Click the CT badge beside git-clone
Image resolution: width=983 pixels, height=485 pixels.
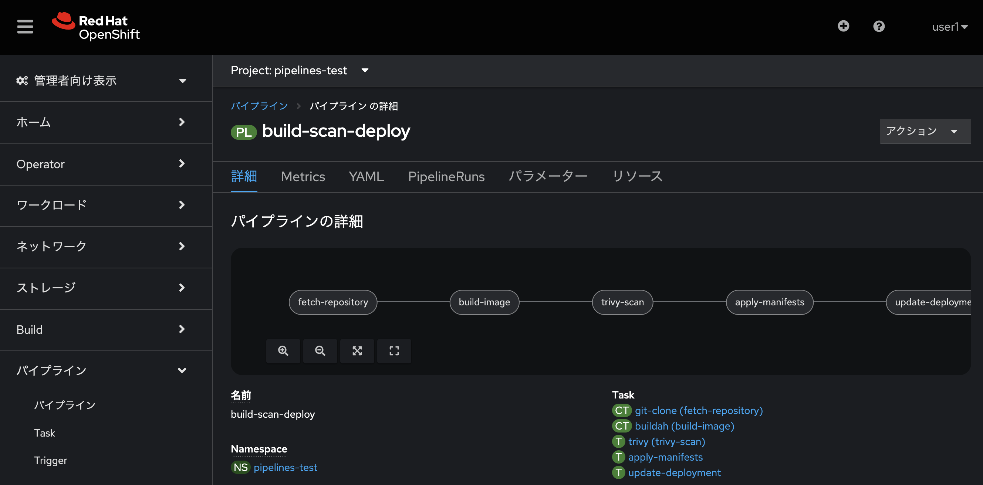[622, 411]
